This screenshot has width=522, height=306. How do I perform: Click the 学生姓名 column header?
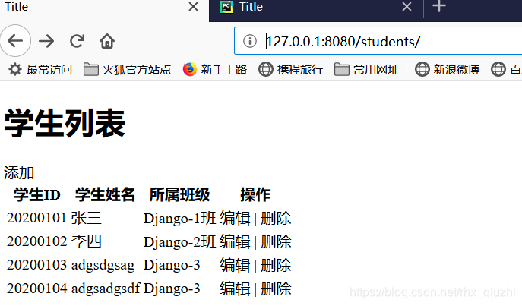click(105, 194)
